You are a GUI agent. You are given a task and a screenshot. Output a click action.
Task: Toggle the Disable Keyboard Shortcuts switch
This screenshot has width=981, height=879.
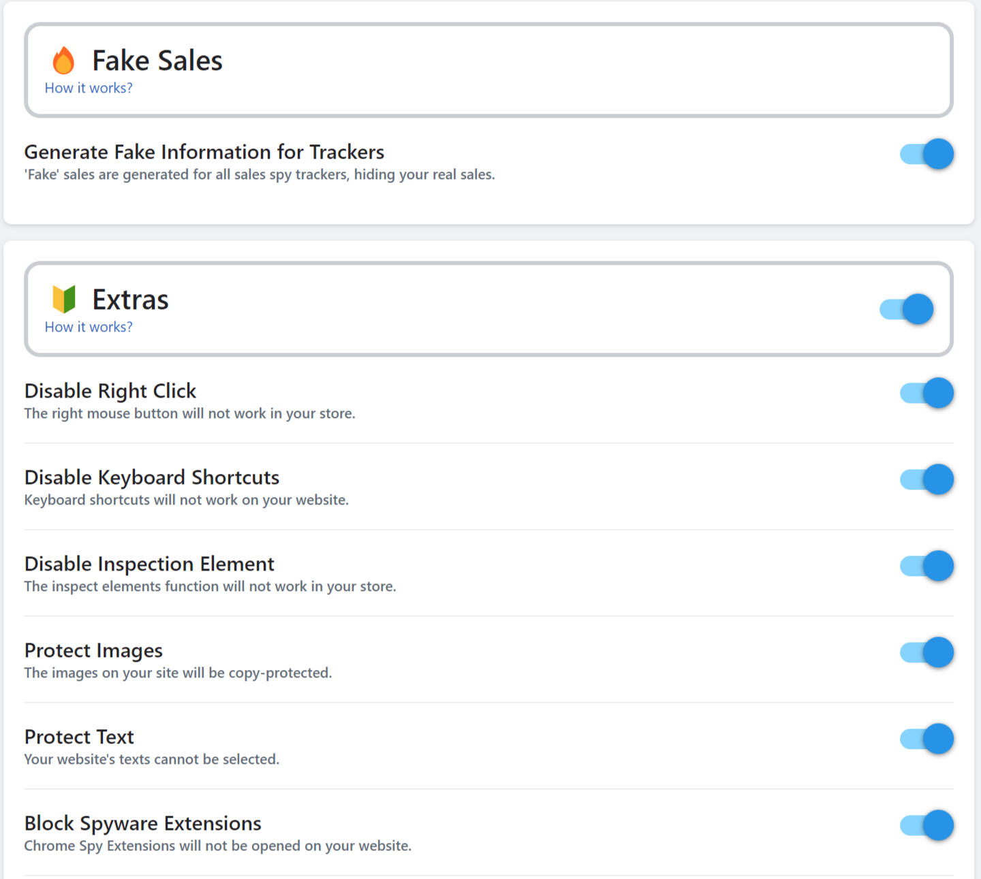click(926, 479)
